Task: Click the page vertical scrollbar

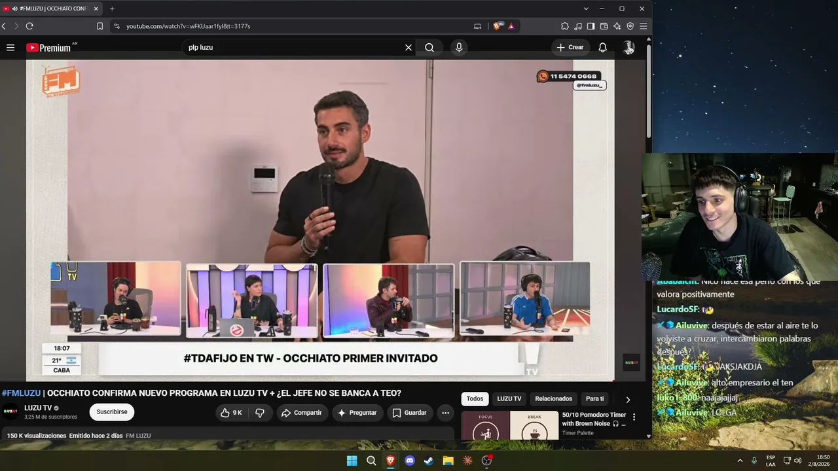Action: point(649,92)
